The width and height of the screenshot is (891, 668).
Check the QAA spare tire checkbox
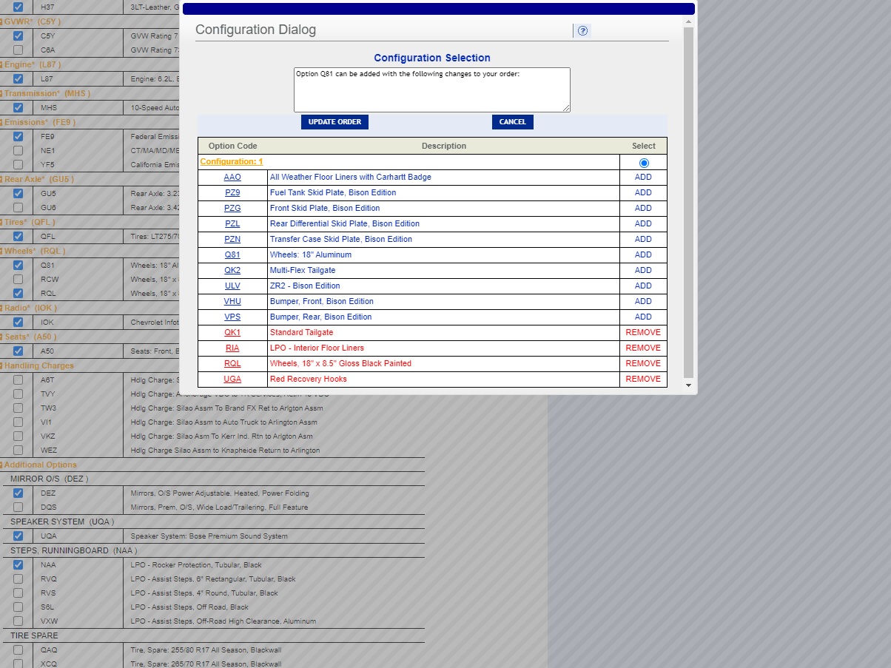18,650
